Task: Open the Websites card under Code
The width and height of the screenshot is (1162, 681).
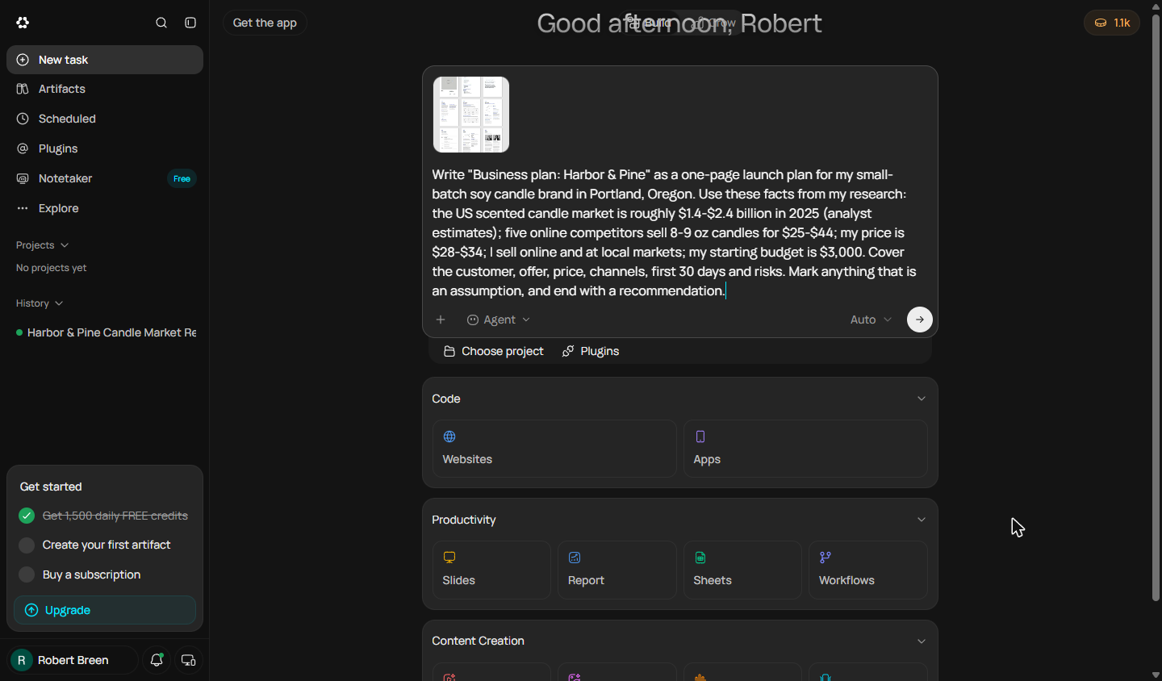Action: point(554,449)
